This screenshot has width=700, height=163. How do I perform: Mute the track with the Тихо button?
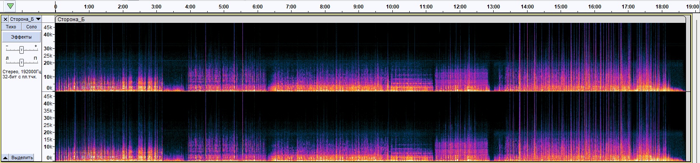pos(11,27)
